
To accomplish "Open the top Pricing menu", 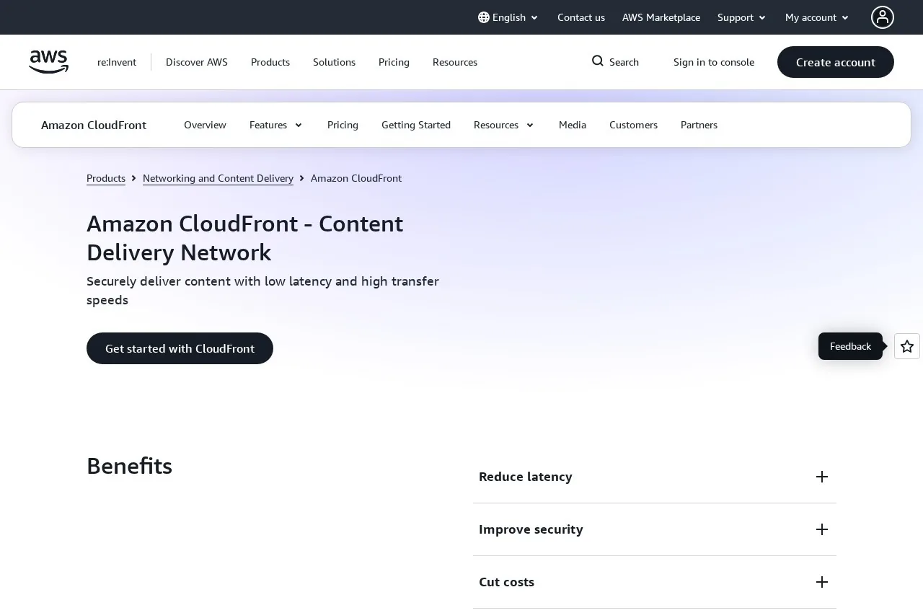I will [394, 62].
